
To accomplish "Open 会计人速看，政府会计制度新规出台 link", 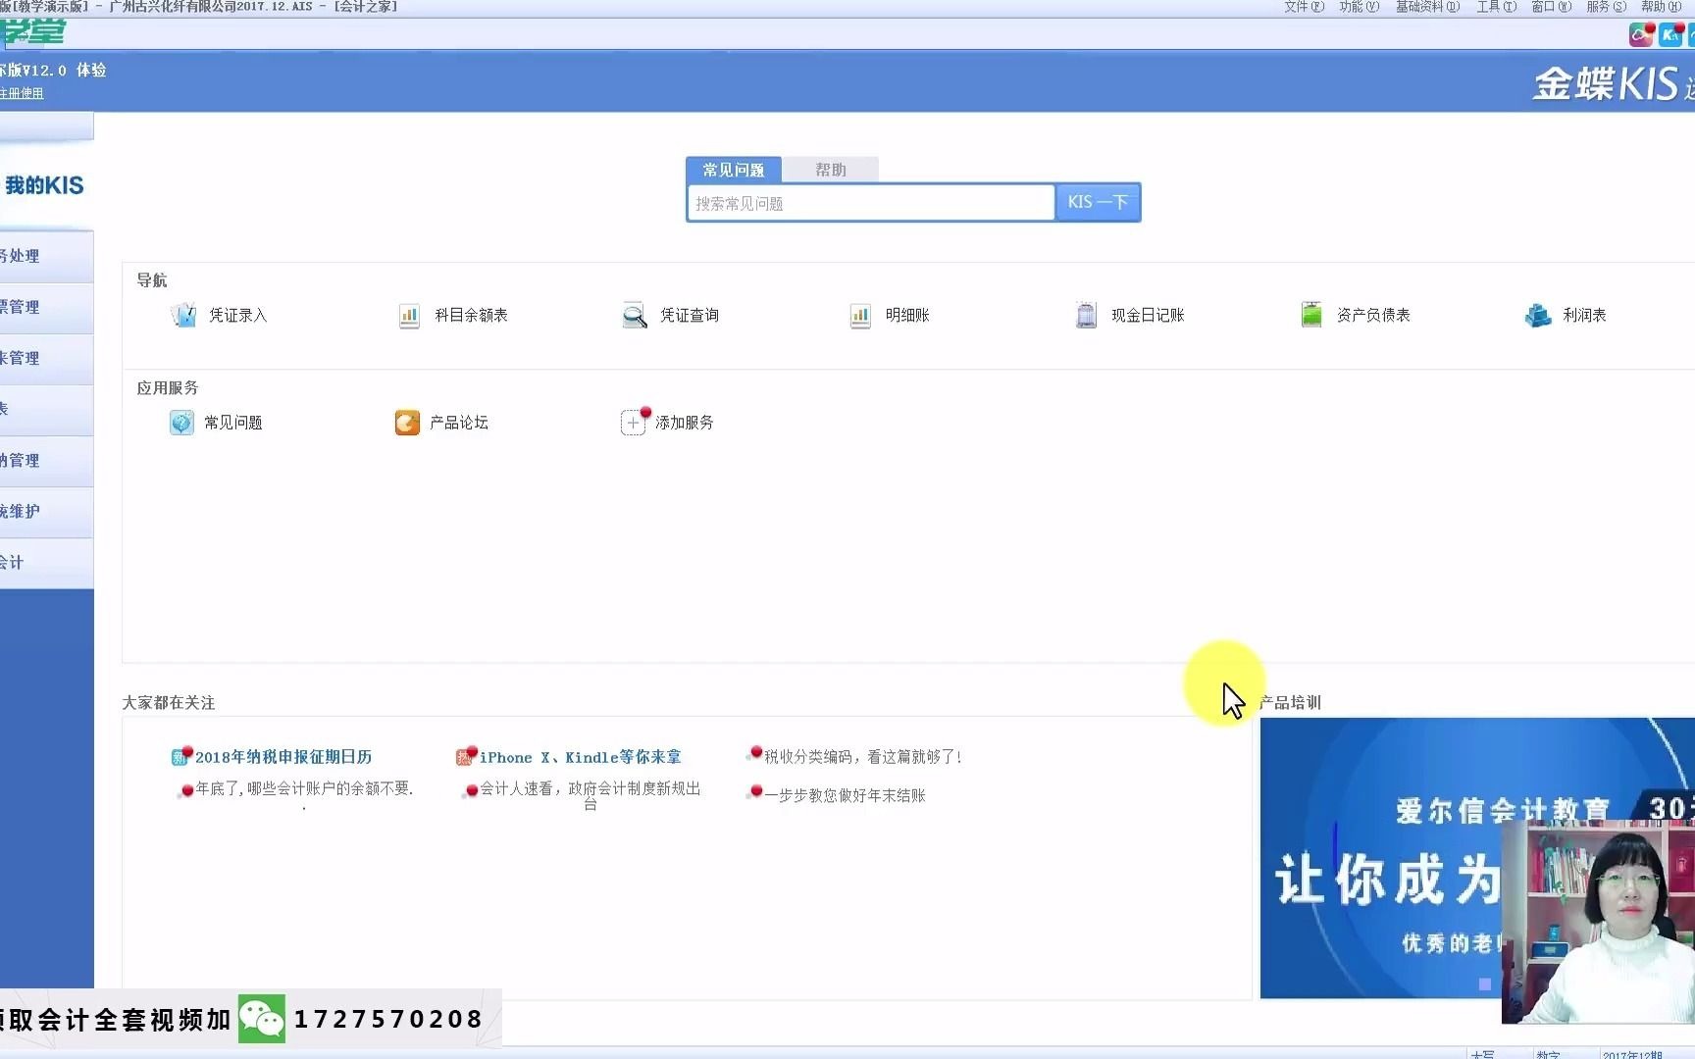I will click(590, 794).
